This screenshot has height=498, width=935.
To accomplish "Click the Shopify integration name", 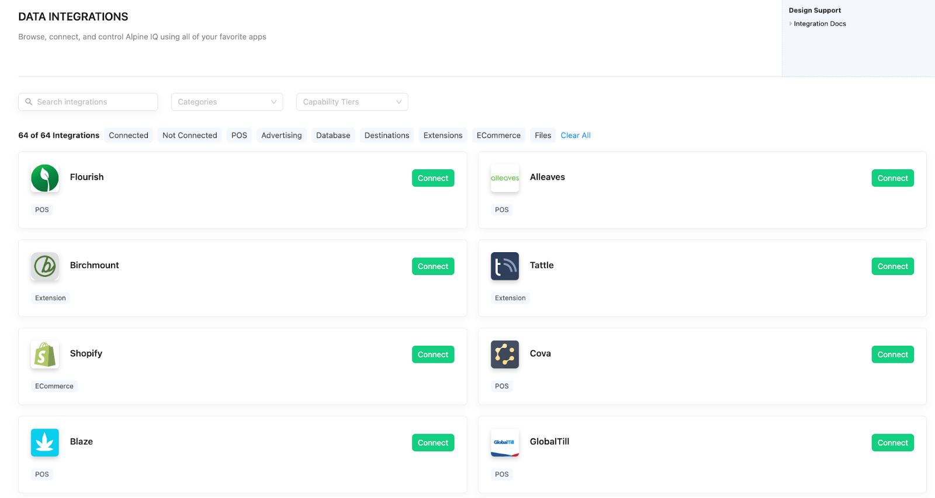I will click(86, 353).
